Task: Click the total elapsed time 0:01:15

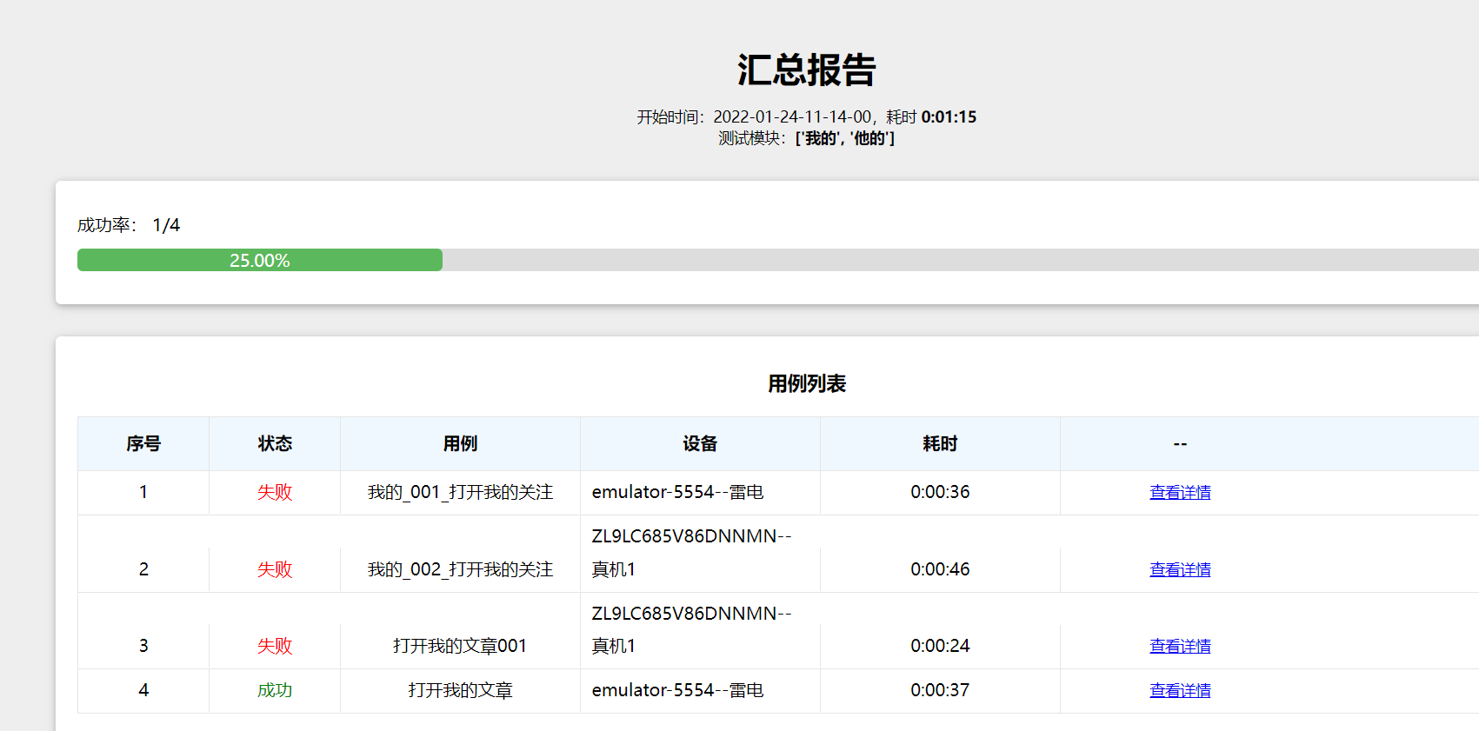Action: coord(949,116)
